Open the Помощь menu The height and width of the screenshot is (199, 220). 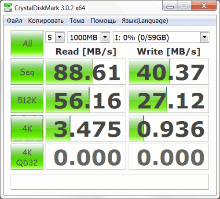click(x=103, y=21)
